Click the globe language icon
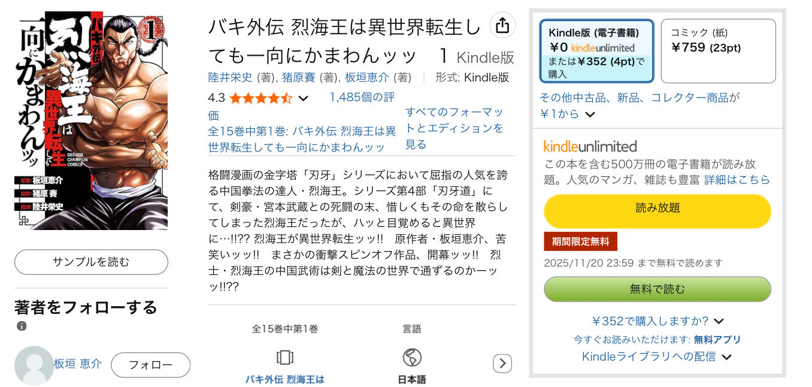The height and width of the screenshot is (387, 812). click(412, 358)
